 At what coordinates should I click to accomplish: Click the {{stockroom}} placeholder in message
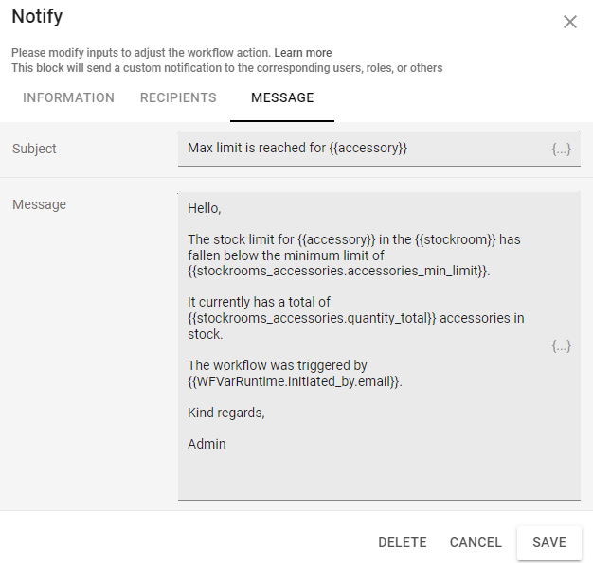coord(458,239)
